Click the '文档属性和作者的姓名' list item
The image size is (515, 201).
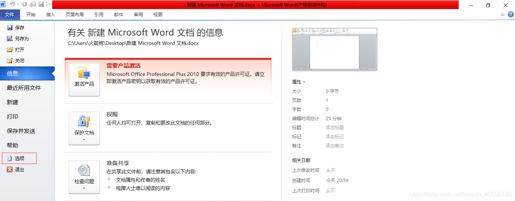(141, 180)
